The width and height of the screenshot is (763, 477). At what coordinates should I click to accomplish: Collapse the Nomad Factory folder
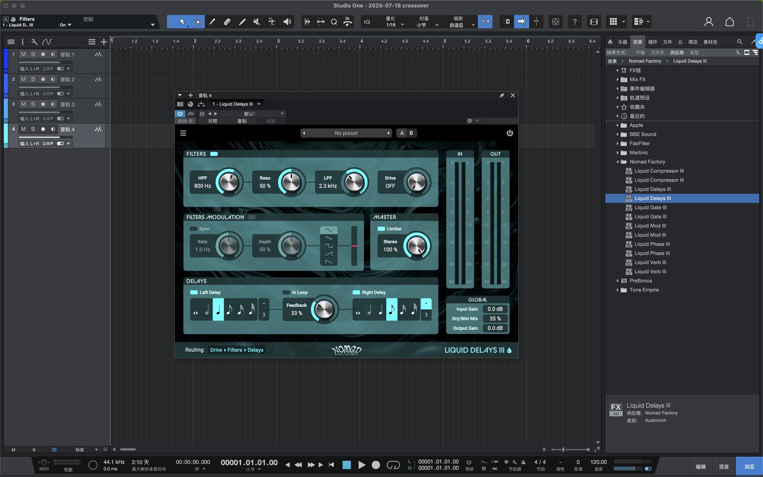click(618, 162)
